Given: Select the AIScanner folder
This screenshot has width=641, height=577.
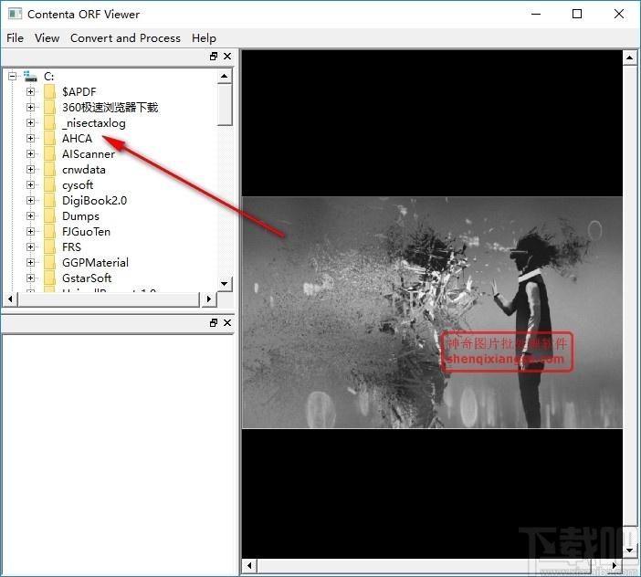Looking at the screenshot, I should point(89,154).
